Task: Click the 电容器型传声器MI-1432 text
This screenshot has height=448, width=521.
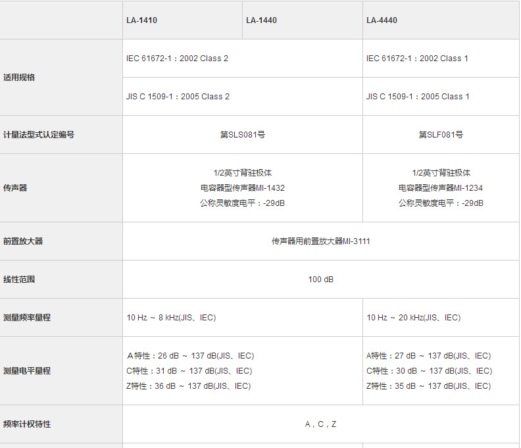Action: pos(243,188)
